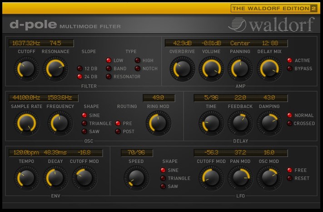Click the Delay Time knob
323x212 pixels.
(211, 123)
